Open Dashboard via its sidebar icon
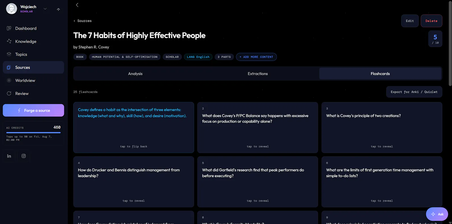The width and height of the screenshot is (452, 224). point(9,28)
